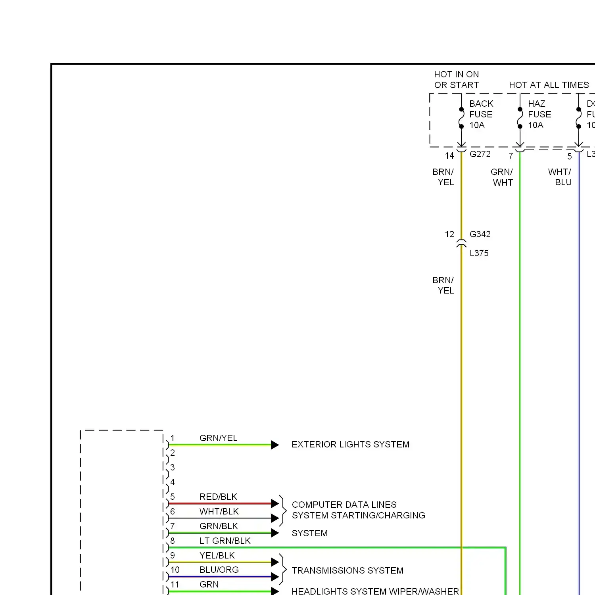
Task: Click pin number 3 on the module connector
Action: click(x=173, y=467)
